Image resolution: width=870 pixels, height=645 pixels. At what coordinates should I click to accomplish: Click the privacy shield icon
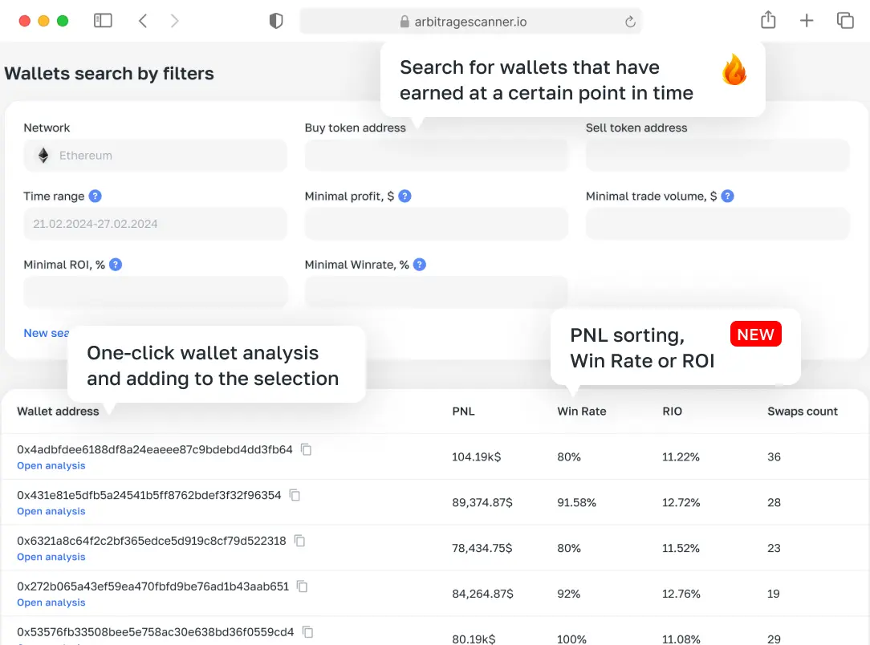click(276, 22)
